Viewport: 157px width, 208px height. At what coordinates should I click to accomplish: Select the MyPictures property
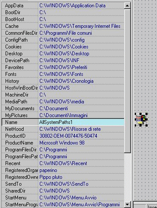[x=16, y=115]
